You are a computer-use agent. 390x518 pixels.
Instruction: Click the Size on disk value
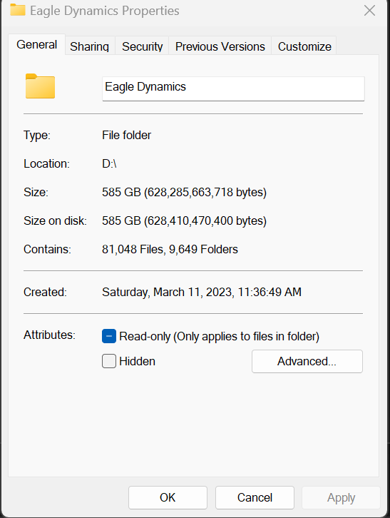point(184,220)
